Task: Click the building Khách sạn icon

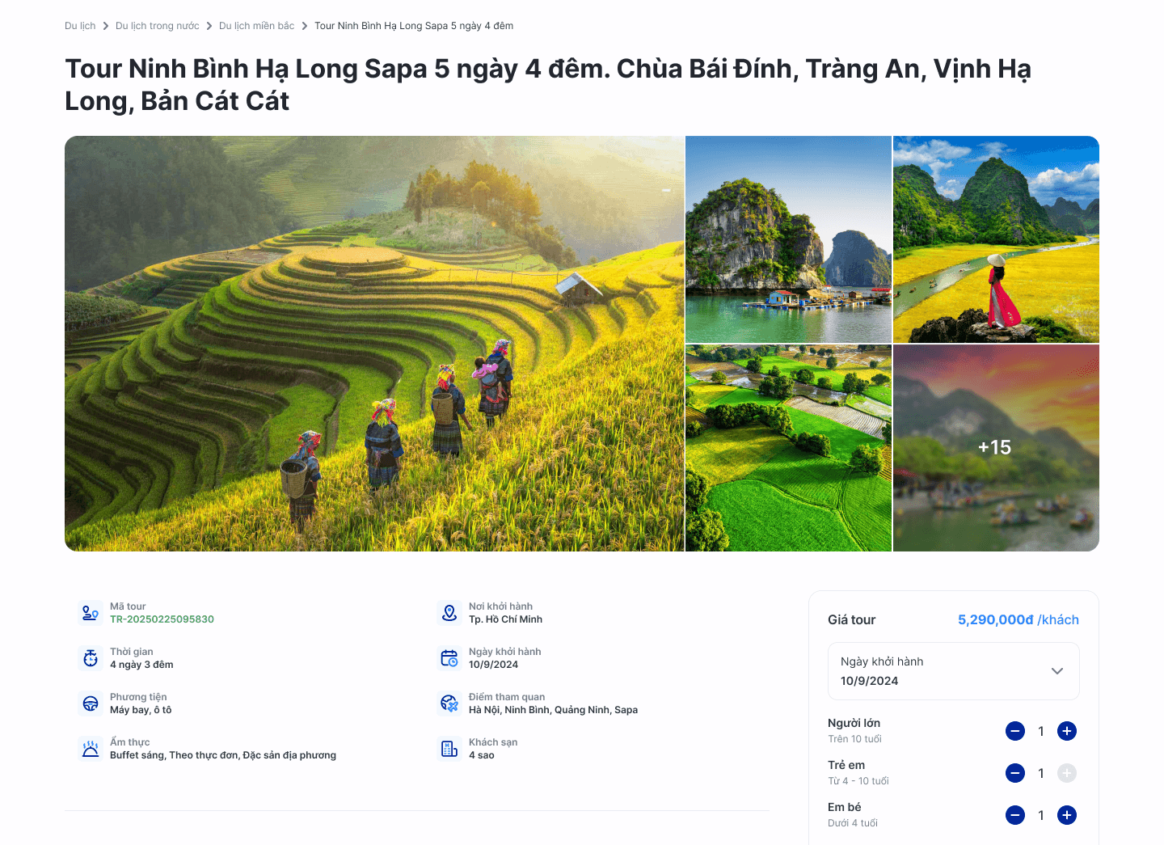Action: click(449, 749)
